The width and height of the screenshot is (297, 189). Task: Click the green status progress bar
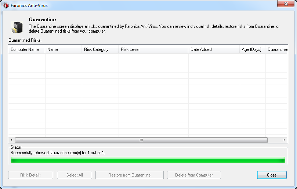click(x=148, y=160)
